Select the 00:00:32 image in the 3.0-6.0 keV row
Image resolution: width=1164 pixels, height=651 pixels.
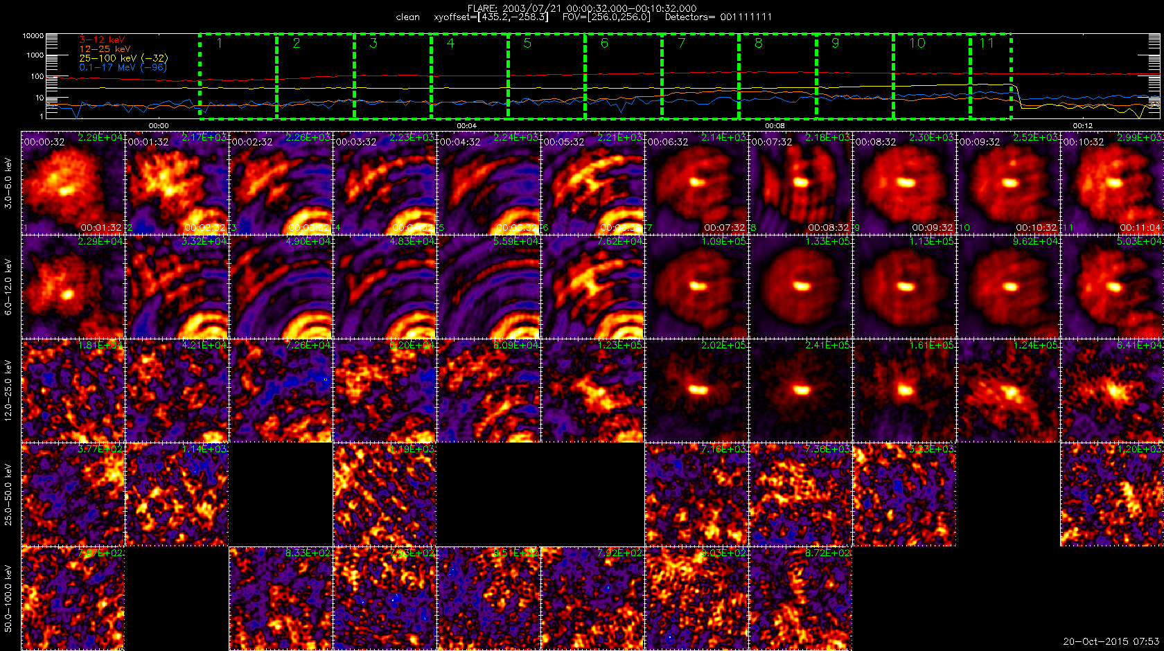pos(73,183)
